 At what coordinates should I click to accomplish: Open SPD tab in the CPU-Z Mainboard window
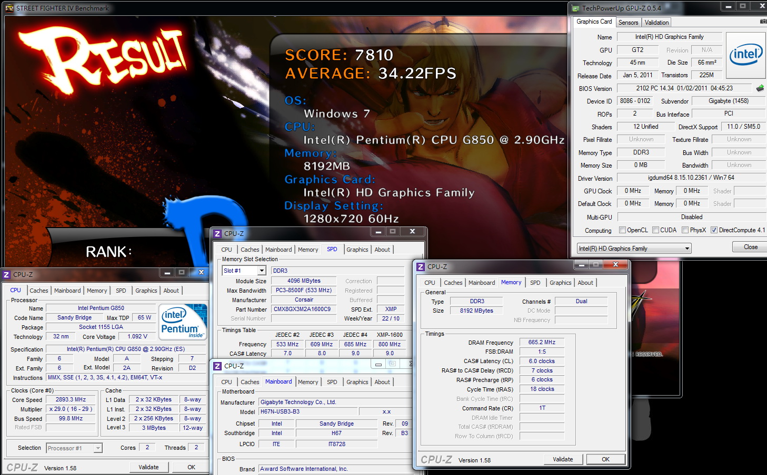[332, 382]
